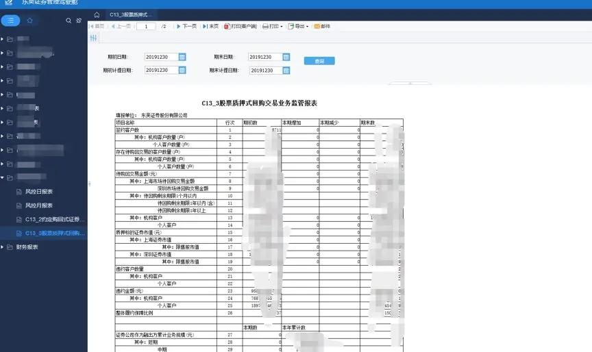Click the pin icon in sidebar header

point(79,21)
